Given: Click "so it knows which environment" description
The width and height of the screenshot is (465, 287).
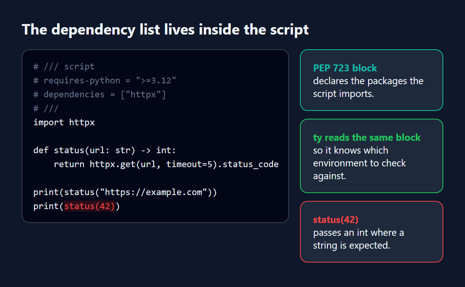Looking at the screenshot, I should pos(359,163).
